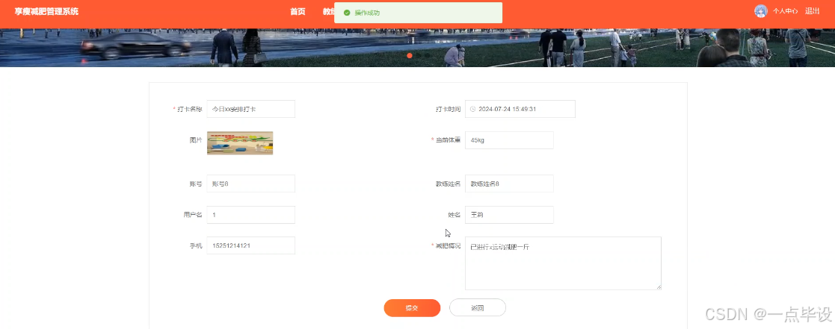Click the user avatar icon
The height and width of the screenshot is (329, 835).
click(761, 11)
